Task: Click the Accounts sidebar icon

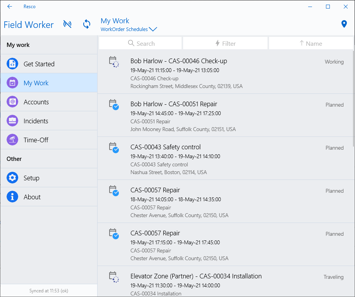Action: 12,102
